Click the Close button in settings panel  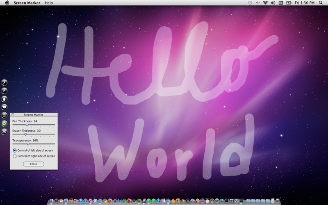[x=34, y=164]
